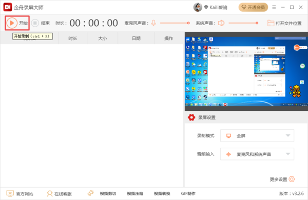Viewport: 308px width, 200px height.
Task: Click the 日期 column header
Action: [136, 38]
